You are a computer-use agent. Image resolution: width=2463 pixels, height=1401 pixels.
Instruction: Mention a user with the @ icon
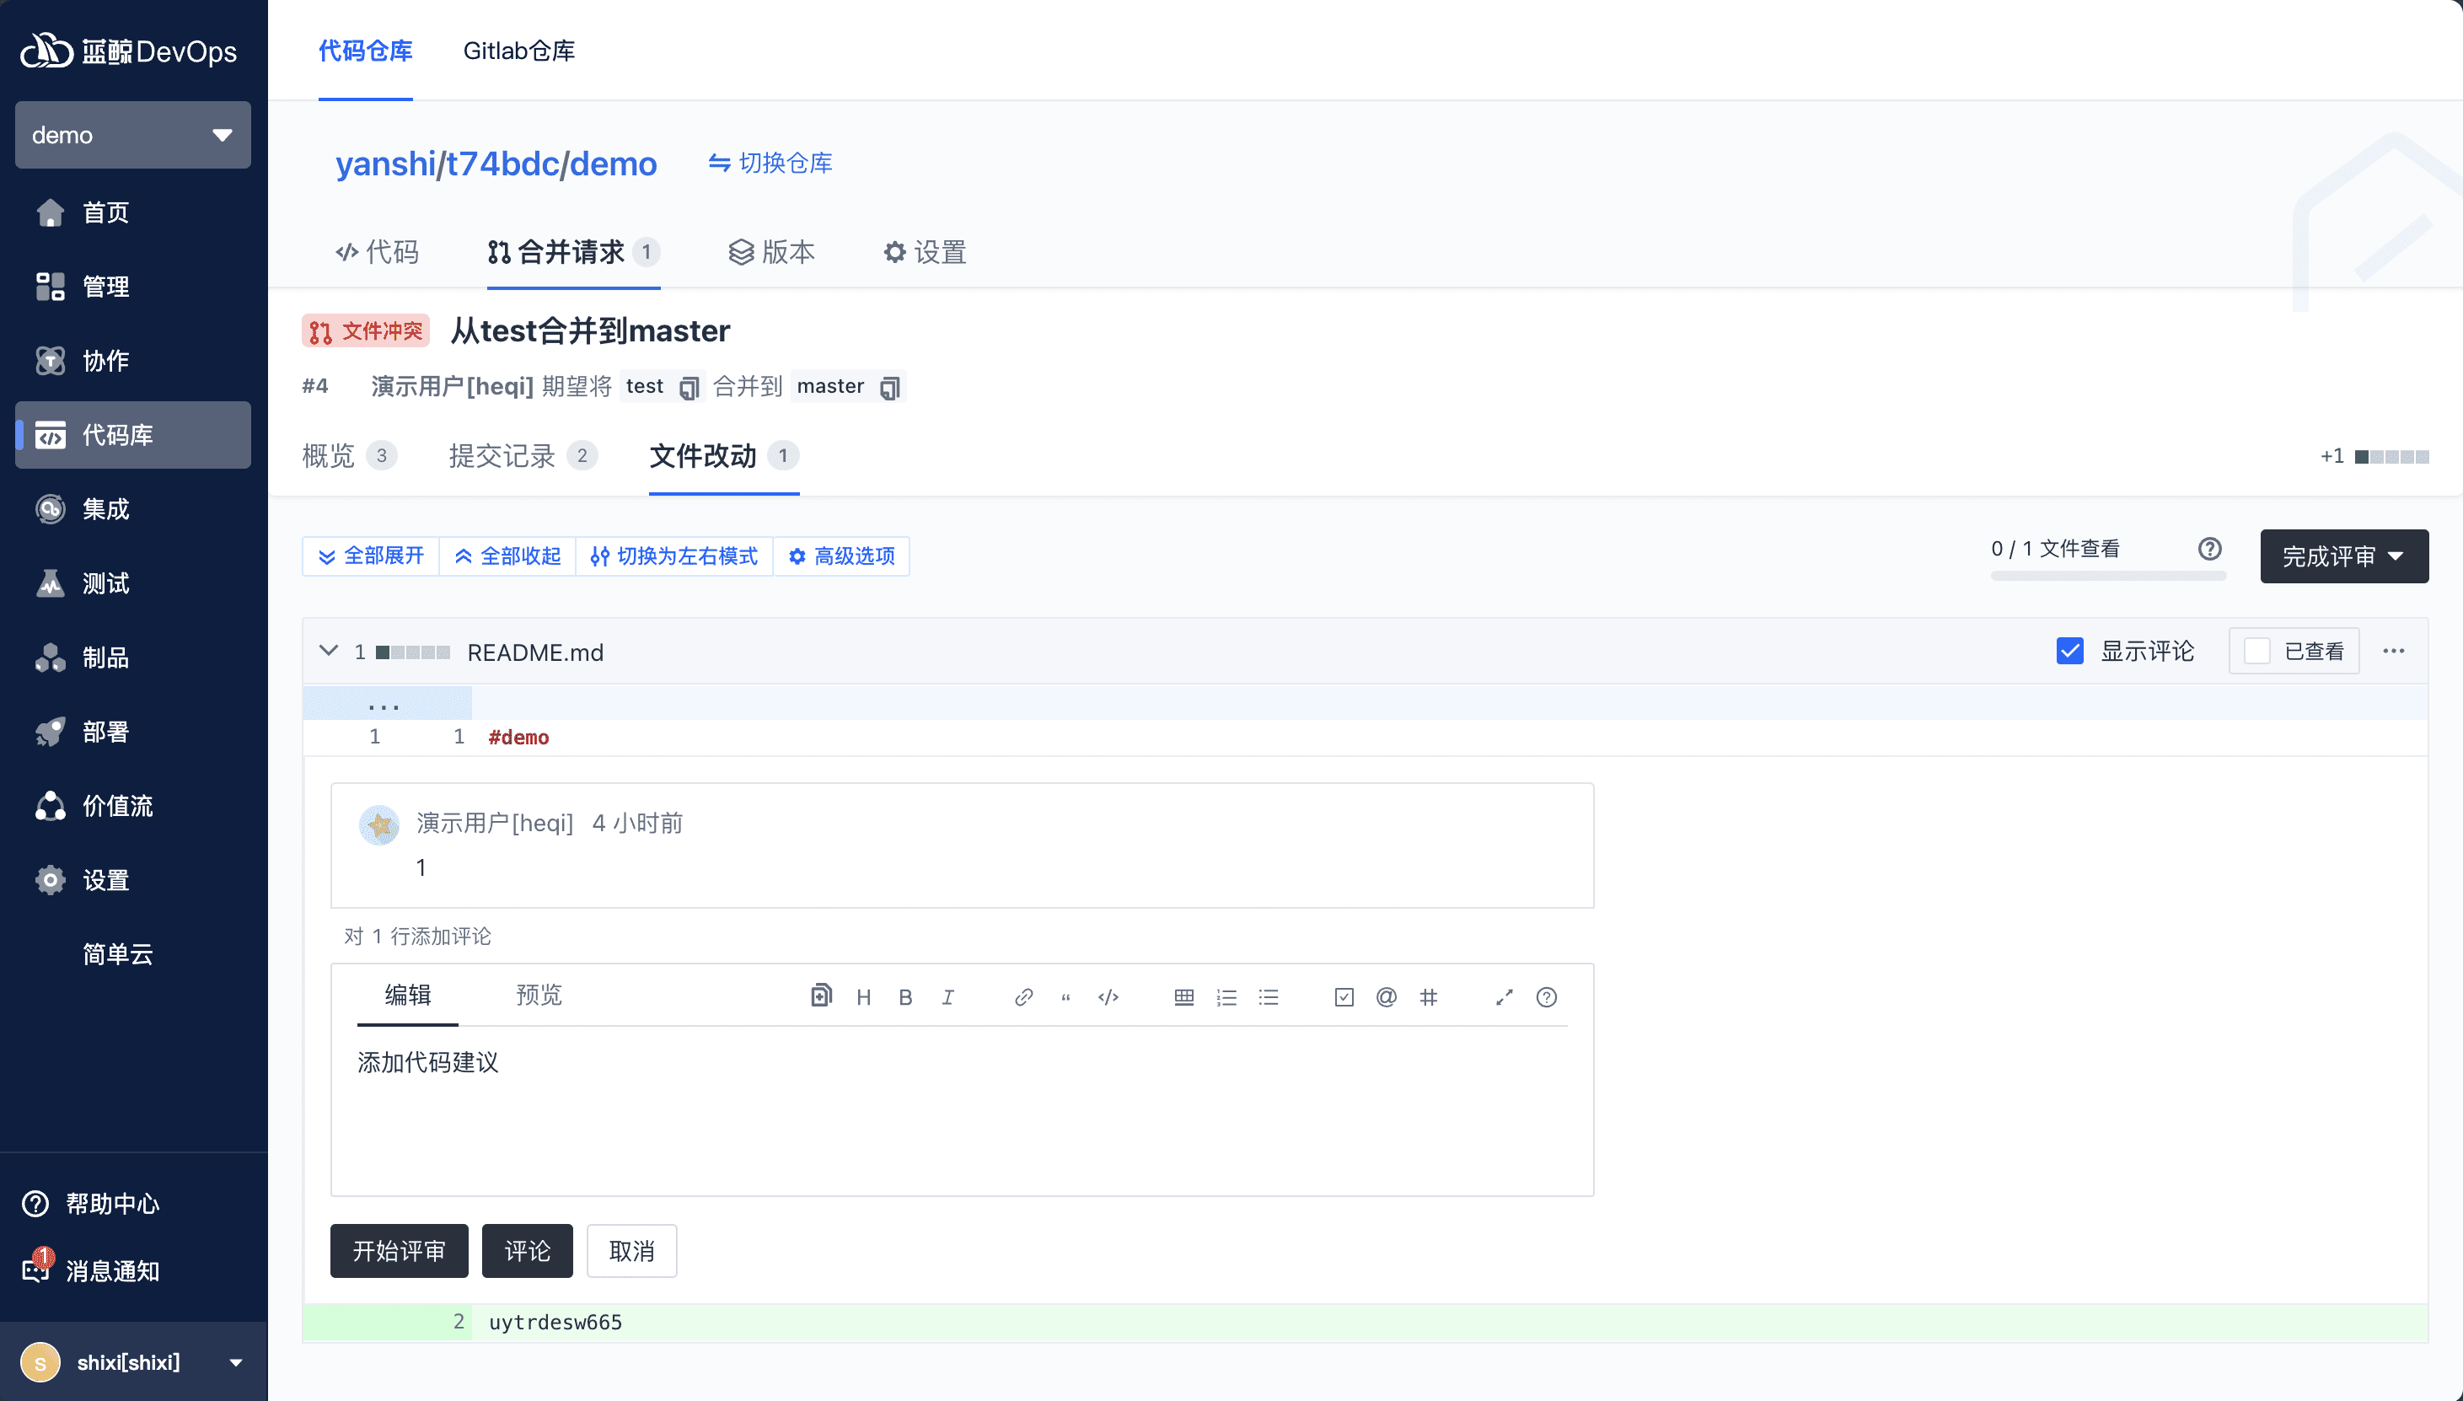point(1386,997)
